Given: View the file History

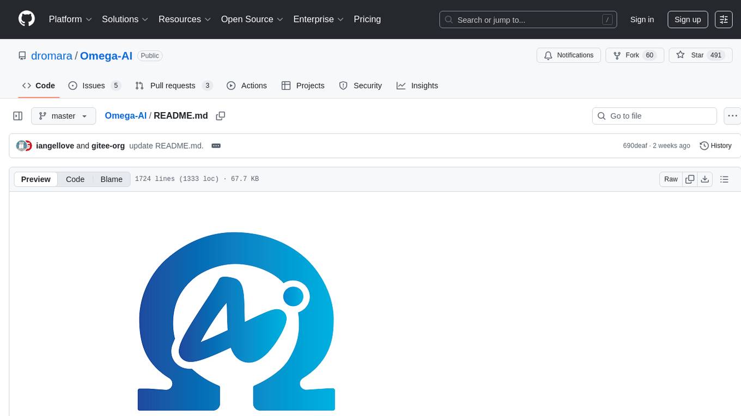Looking at the screenshot, I should [x=715, y=146].
